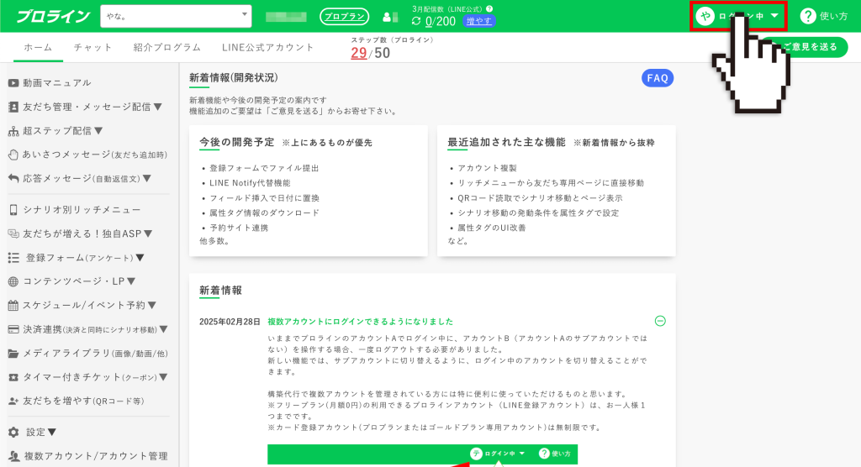Open メディアライブラリ in the sidebar
This screenshot has width=861, height=467.
coord(96,354)
